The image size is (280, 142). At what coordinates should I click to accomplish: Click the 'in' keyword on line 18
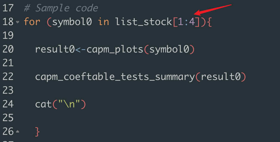pos(104,22)
